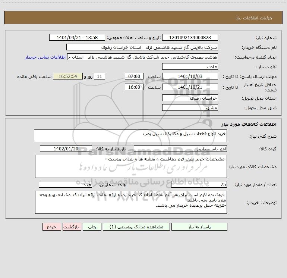Click remaining days field '11'
The width and height of the screenshot is (287, 278).
click(x=100, y=76)
